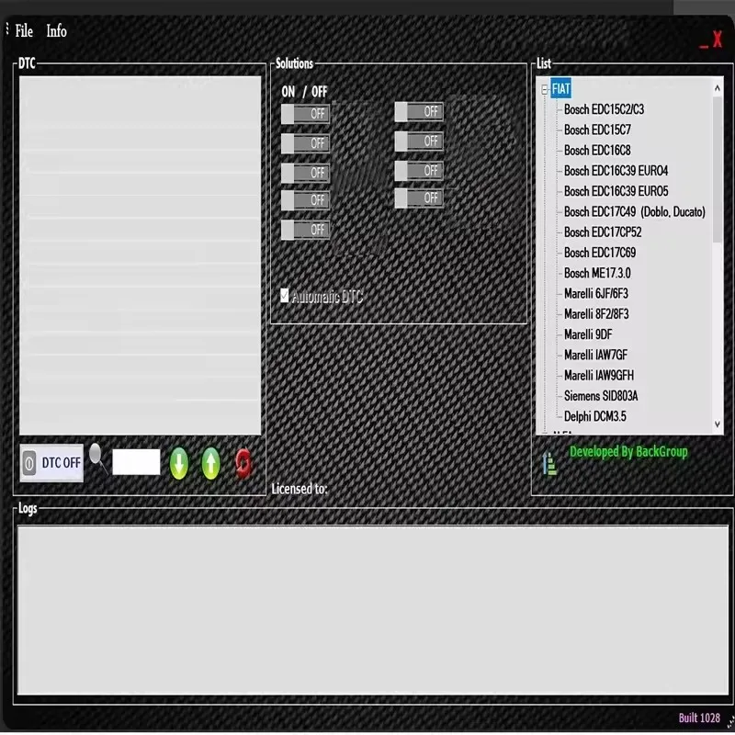This screenshot has height=735, width=735.
Task: Select Bosch EDC17CP52 entry
Action: pos(603,232)
